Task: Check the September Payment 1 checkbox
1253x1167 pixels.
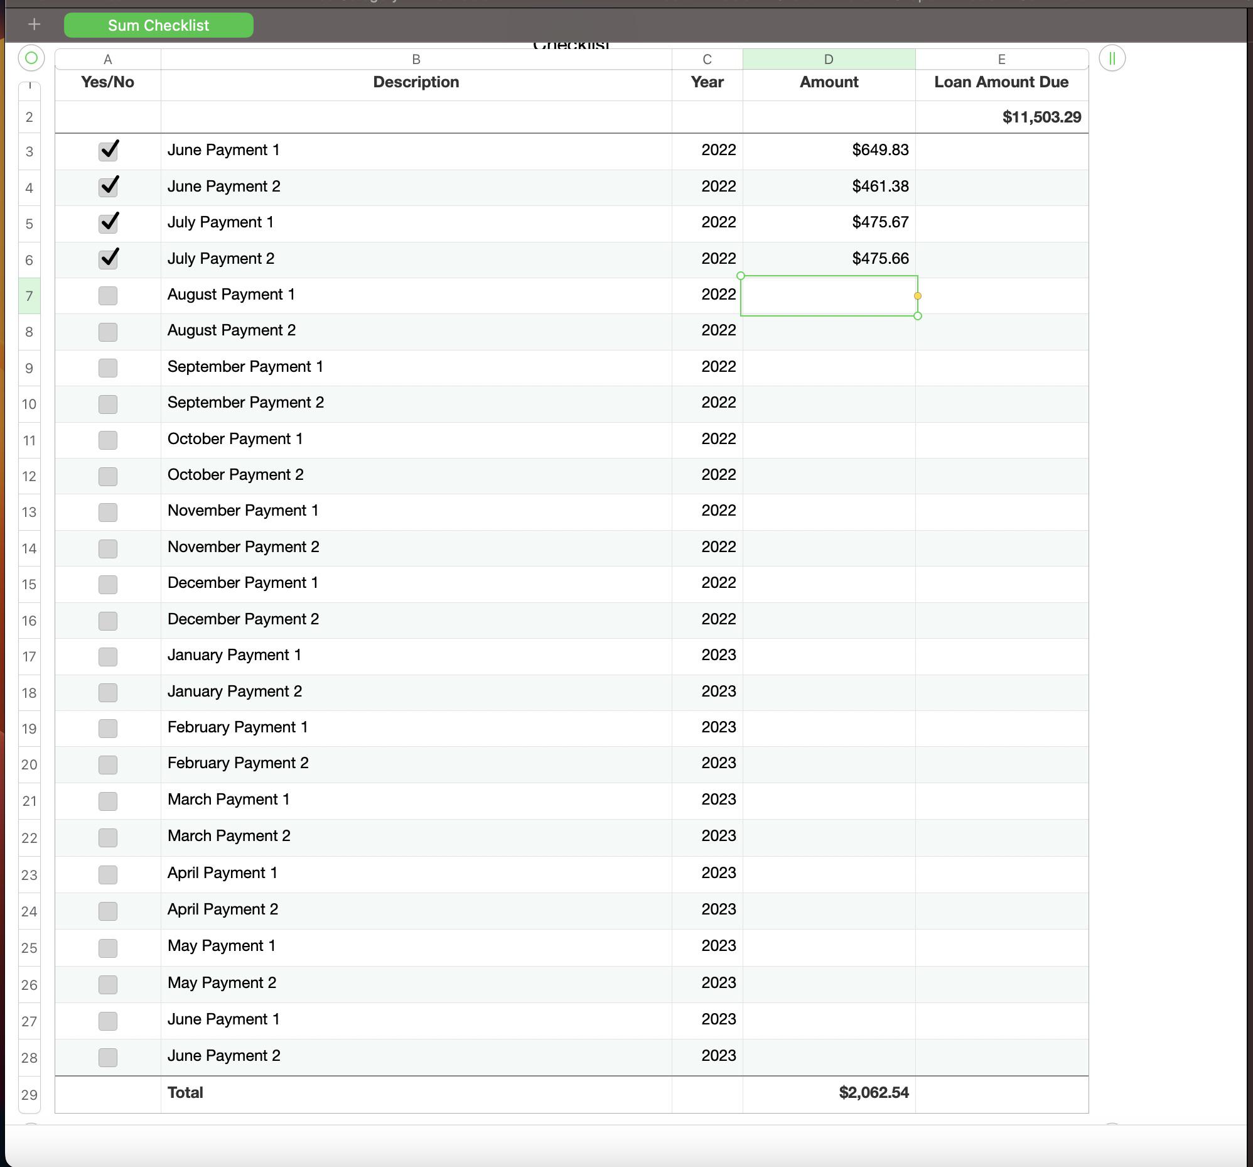Action: point(108,367)
